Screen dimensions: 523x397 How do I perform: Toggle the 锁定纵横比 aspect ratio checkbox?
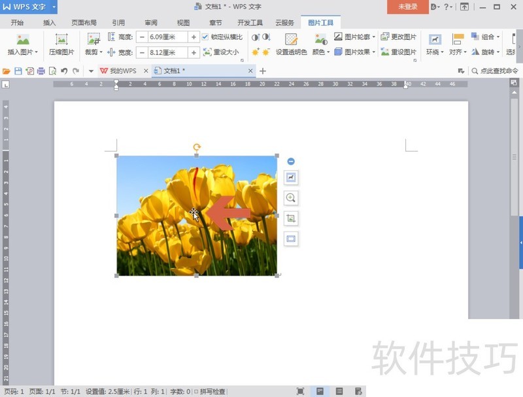click(x=204, y=36)
